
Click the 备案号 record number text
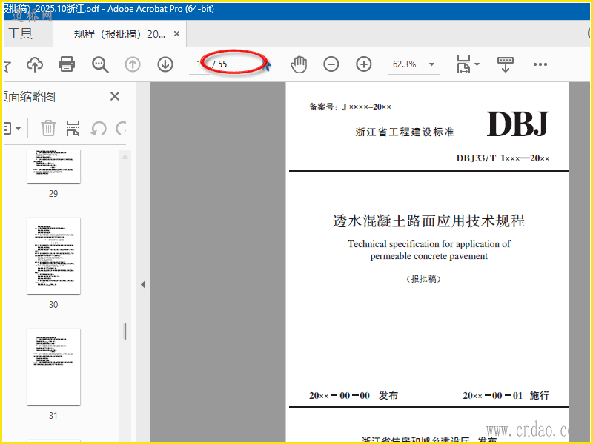(x=350, y=107)
